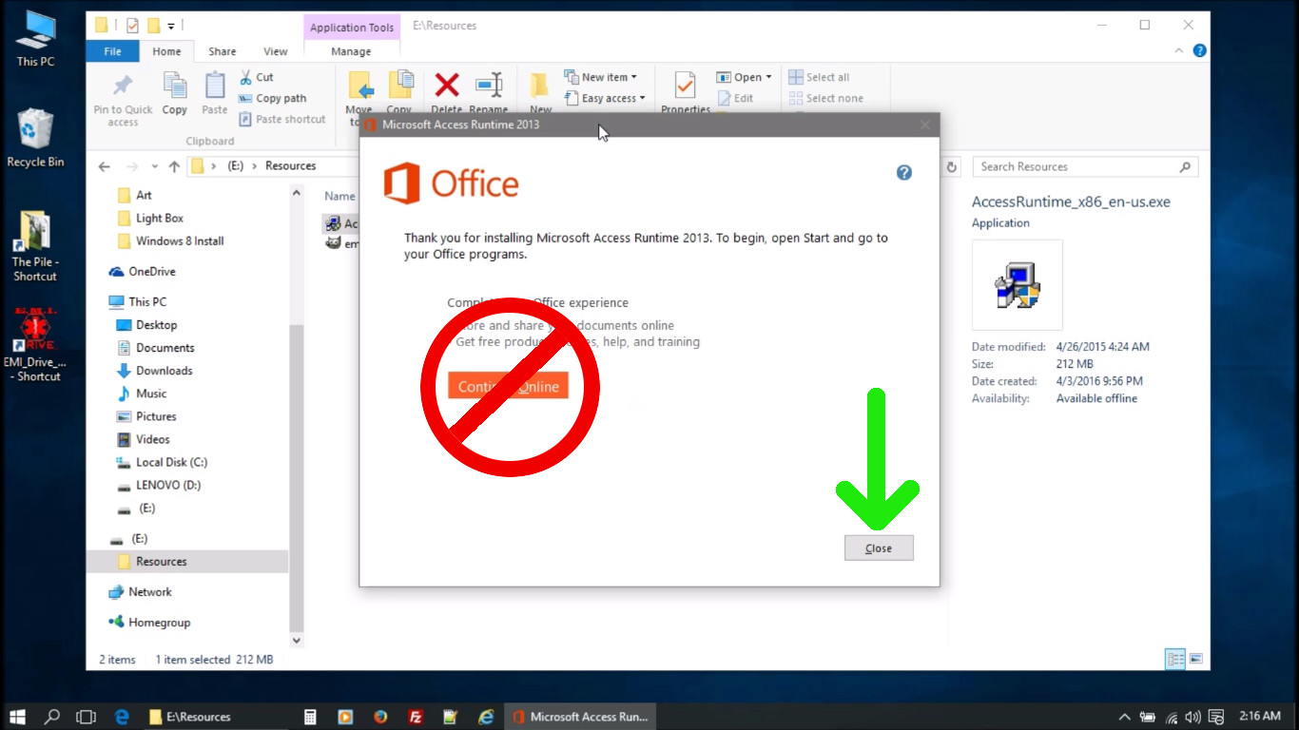Switch to Large icons view toggle

tap(1196, 659)
